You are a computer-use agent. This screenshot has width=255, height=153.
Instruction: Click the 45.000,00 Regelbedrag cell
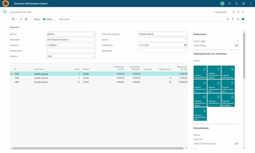[183, 82]
